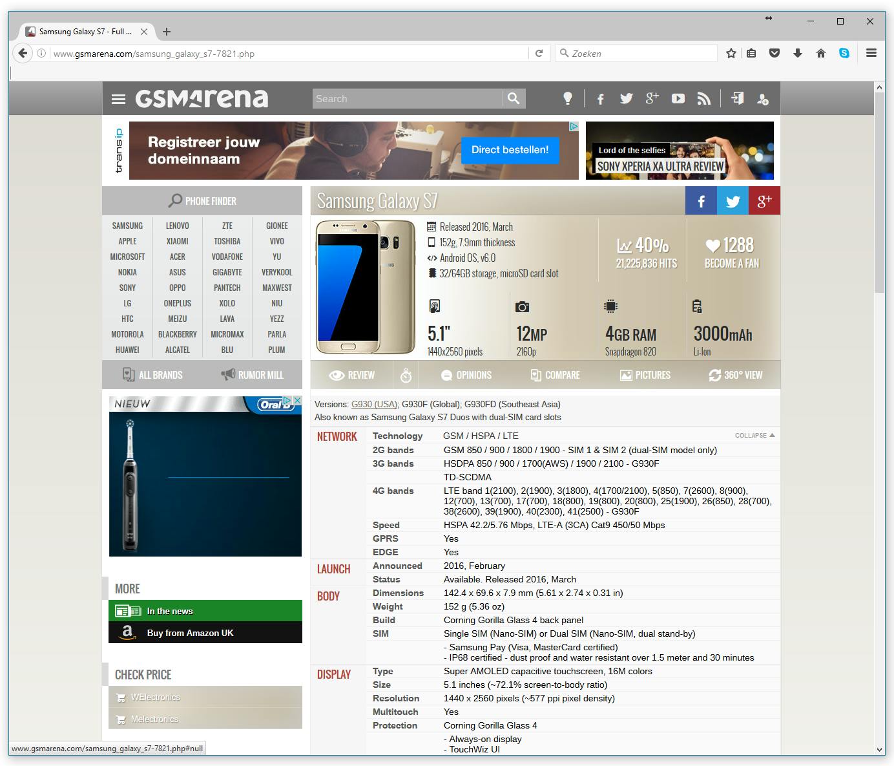Click the Skype toolbar icon

[x=844, y=53]
